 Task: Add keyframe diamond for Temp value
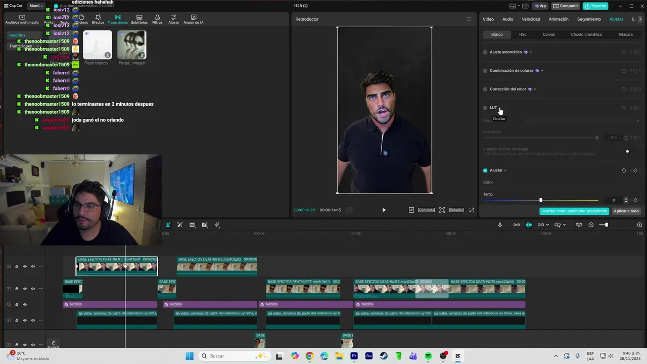635,200
